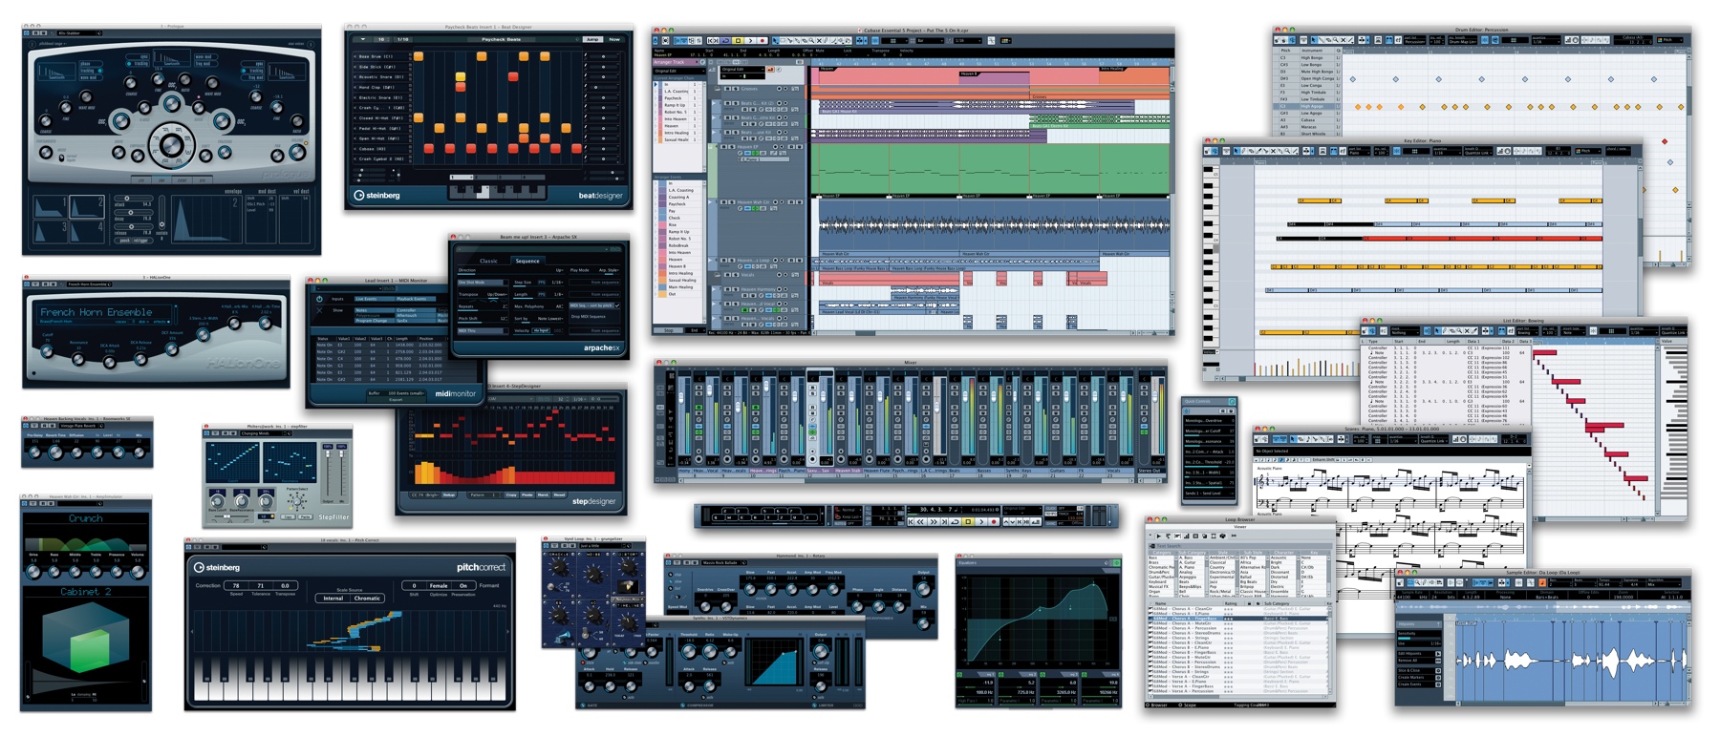Screen dimensions: 1720x736
Task: Click Jump in Beat Designer
Action: coord(592,39)
